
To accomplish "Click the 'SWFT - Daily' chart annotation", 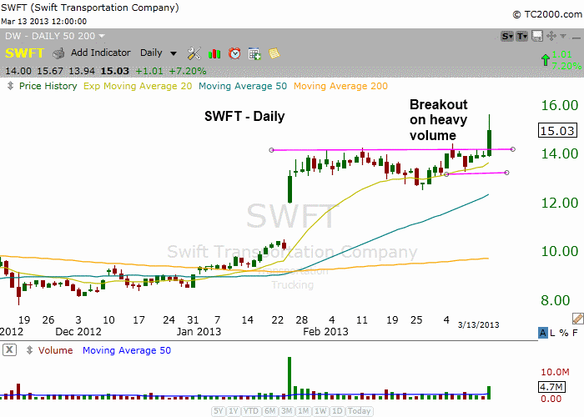I will tap(244, 116).
